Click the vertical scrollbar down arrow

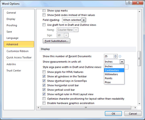point(139,104)
